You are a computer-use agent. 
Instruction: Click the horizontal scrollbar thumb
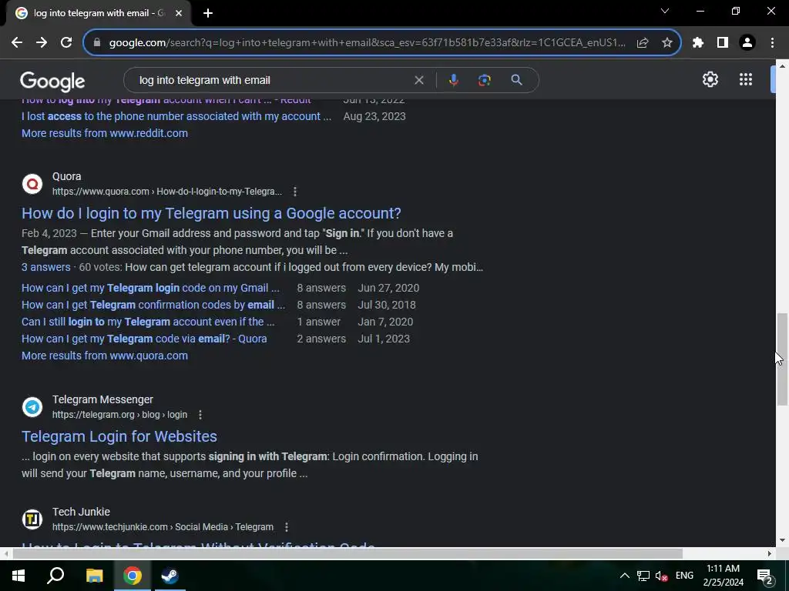pos(347,554)
